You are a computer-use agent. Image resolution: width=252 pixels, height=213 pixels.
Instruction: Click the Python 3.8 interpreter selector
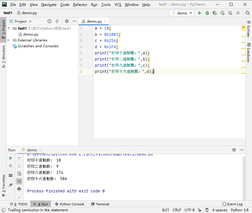[239, 210]
